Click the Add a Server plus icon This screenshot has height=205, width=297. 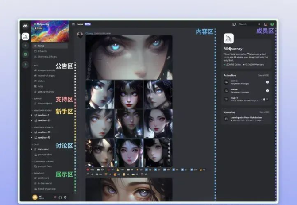[25, 46]
